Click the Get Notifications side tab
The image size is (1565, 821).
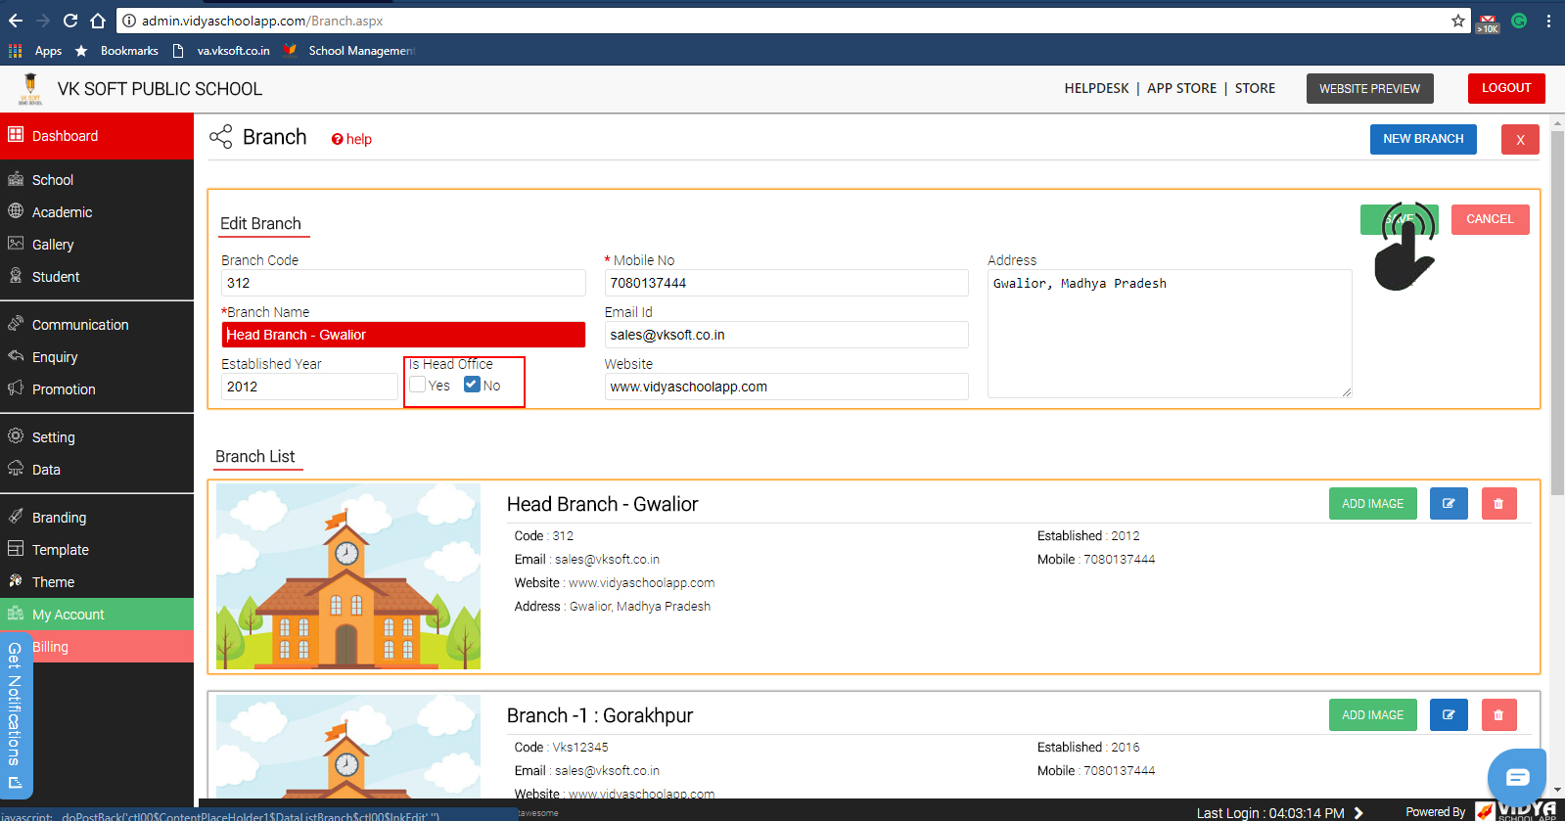point(16,715)
